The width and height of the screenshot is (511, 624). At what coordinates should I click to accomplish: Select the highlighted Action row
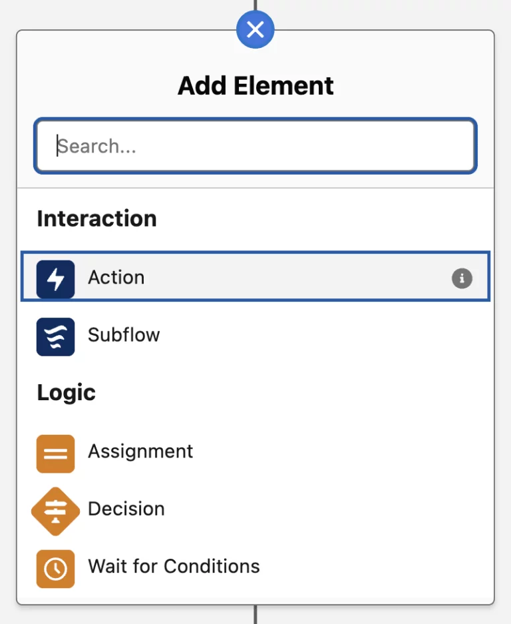[200, 278]
